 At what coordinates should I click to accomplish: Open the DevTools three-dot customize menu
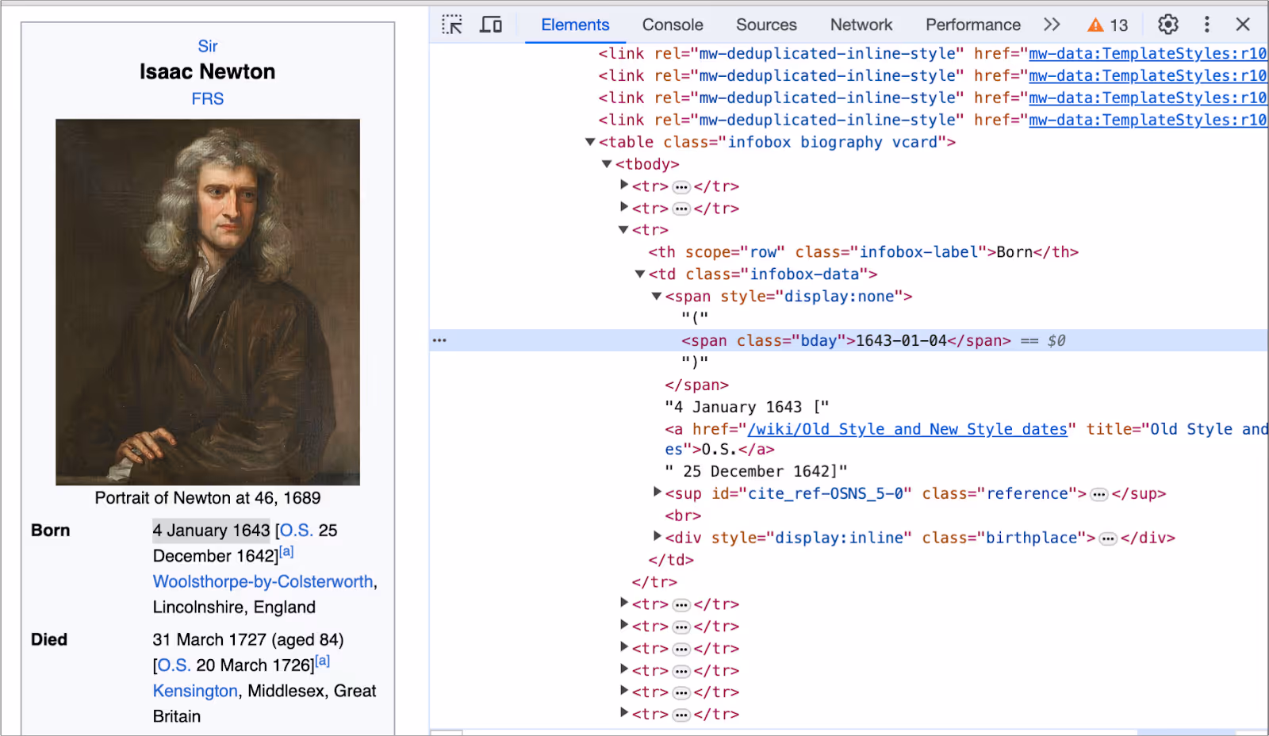coord(1207,25)
